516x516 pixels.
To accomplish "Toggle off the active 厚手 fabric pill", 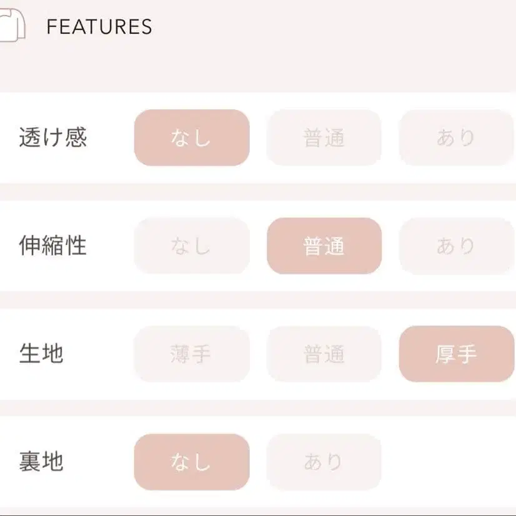I will 457,355.
